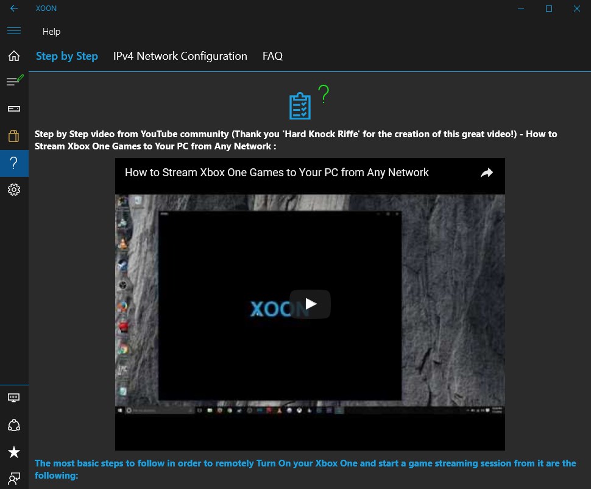Click the video thumbnail preview area
This screenshot has height=489, width=591.
coord(310,304)
